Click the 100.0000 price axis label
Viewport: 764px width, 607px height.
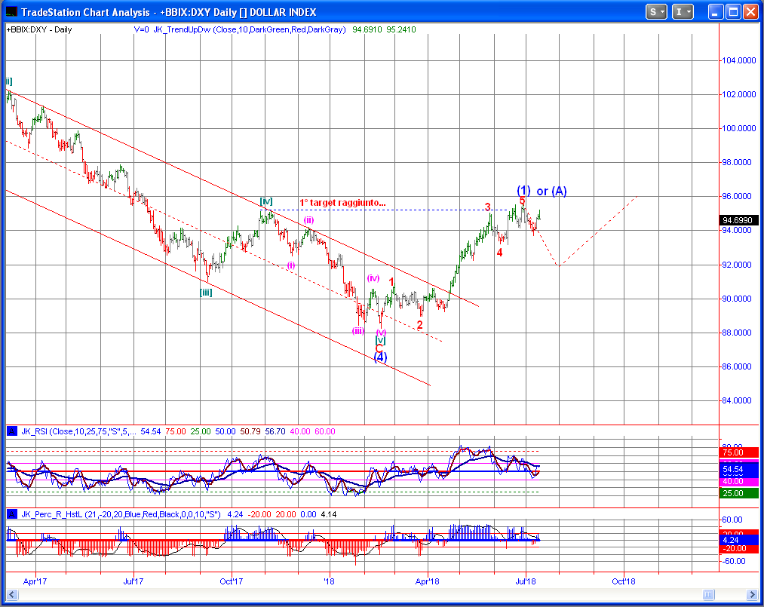point(738,128)
